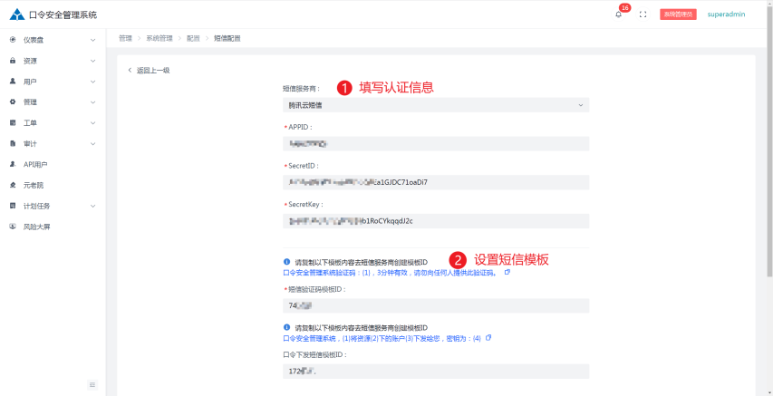773x396 pixels.
Task: Copy the verification code SMS template
Action: pyautogui.click(x=507, y=272)
